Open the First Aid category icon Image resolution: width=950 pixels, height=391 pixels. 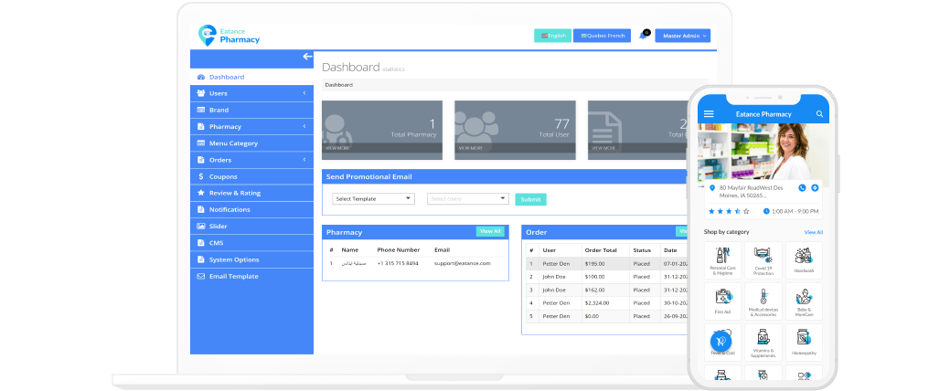point(723,299)
